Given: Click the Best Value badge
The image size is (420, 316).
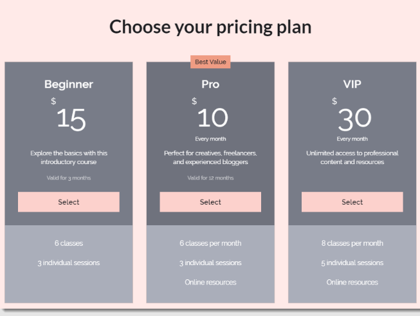Looking at the screenshot, I should pyautogui.click(x=210, y=62).
